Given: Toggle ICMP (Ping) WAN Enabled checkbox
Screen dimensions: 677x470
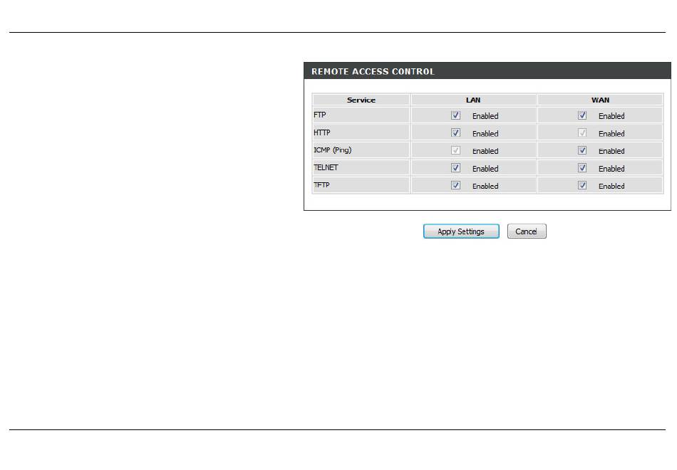Looking at the screenshot, I should [x=582, y=150].
